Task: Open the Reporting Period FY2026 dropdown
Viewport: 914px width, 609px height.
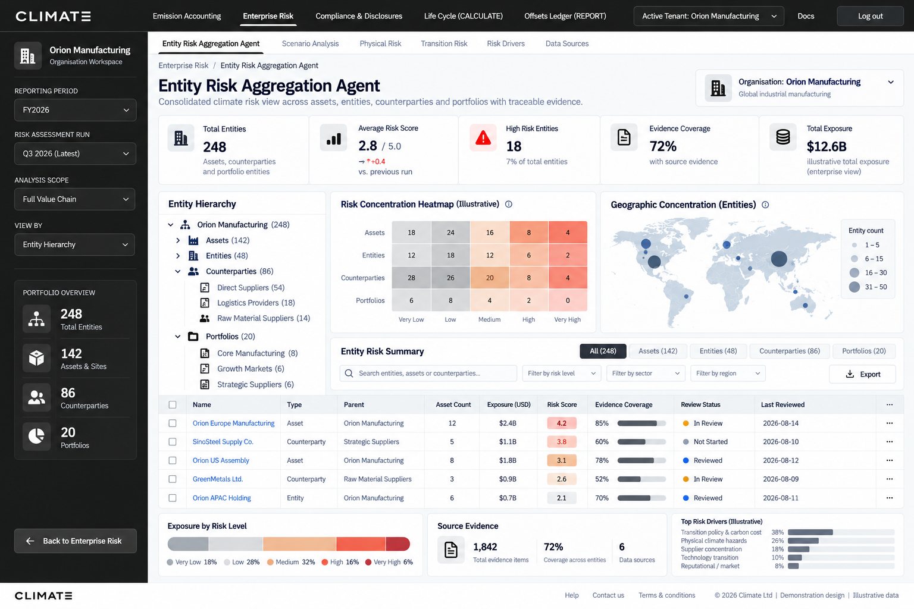Action: (x=75, y=110)
